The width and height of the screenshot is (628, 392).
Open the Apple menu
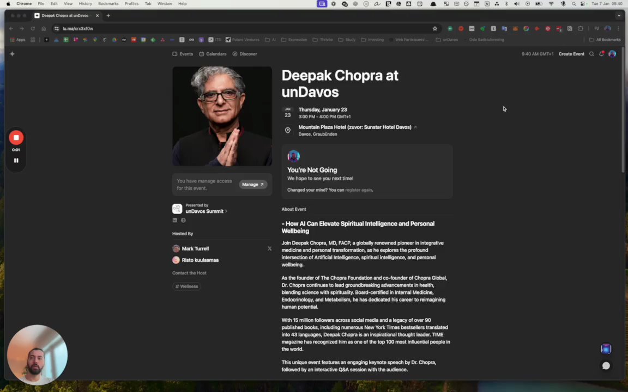(x=8, y=4)
